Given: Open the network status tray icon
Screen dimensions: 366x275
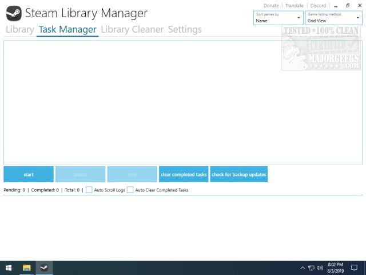Looking at the screenshot, I should (x=311, y=268).
